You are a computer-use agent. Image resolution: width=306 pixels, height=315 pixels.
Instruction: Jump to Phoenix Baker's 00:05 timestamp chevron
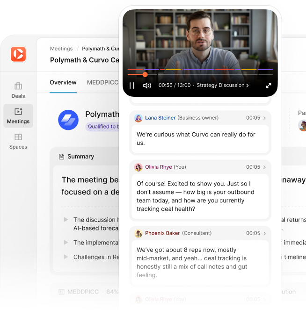(x=264, y=233)
